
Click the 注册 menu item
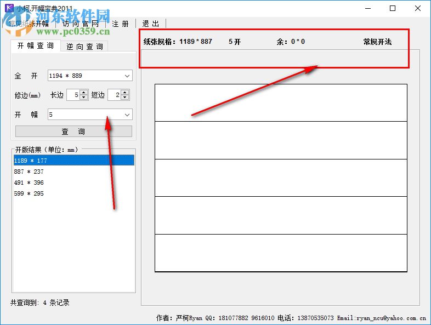(x=121, y=24)
